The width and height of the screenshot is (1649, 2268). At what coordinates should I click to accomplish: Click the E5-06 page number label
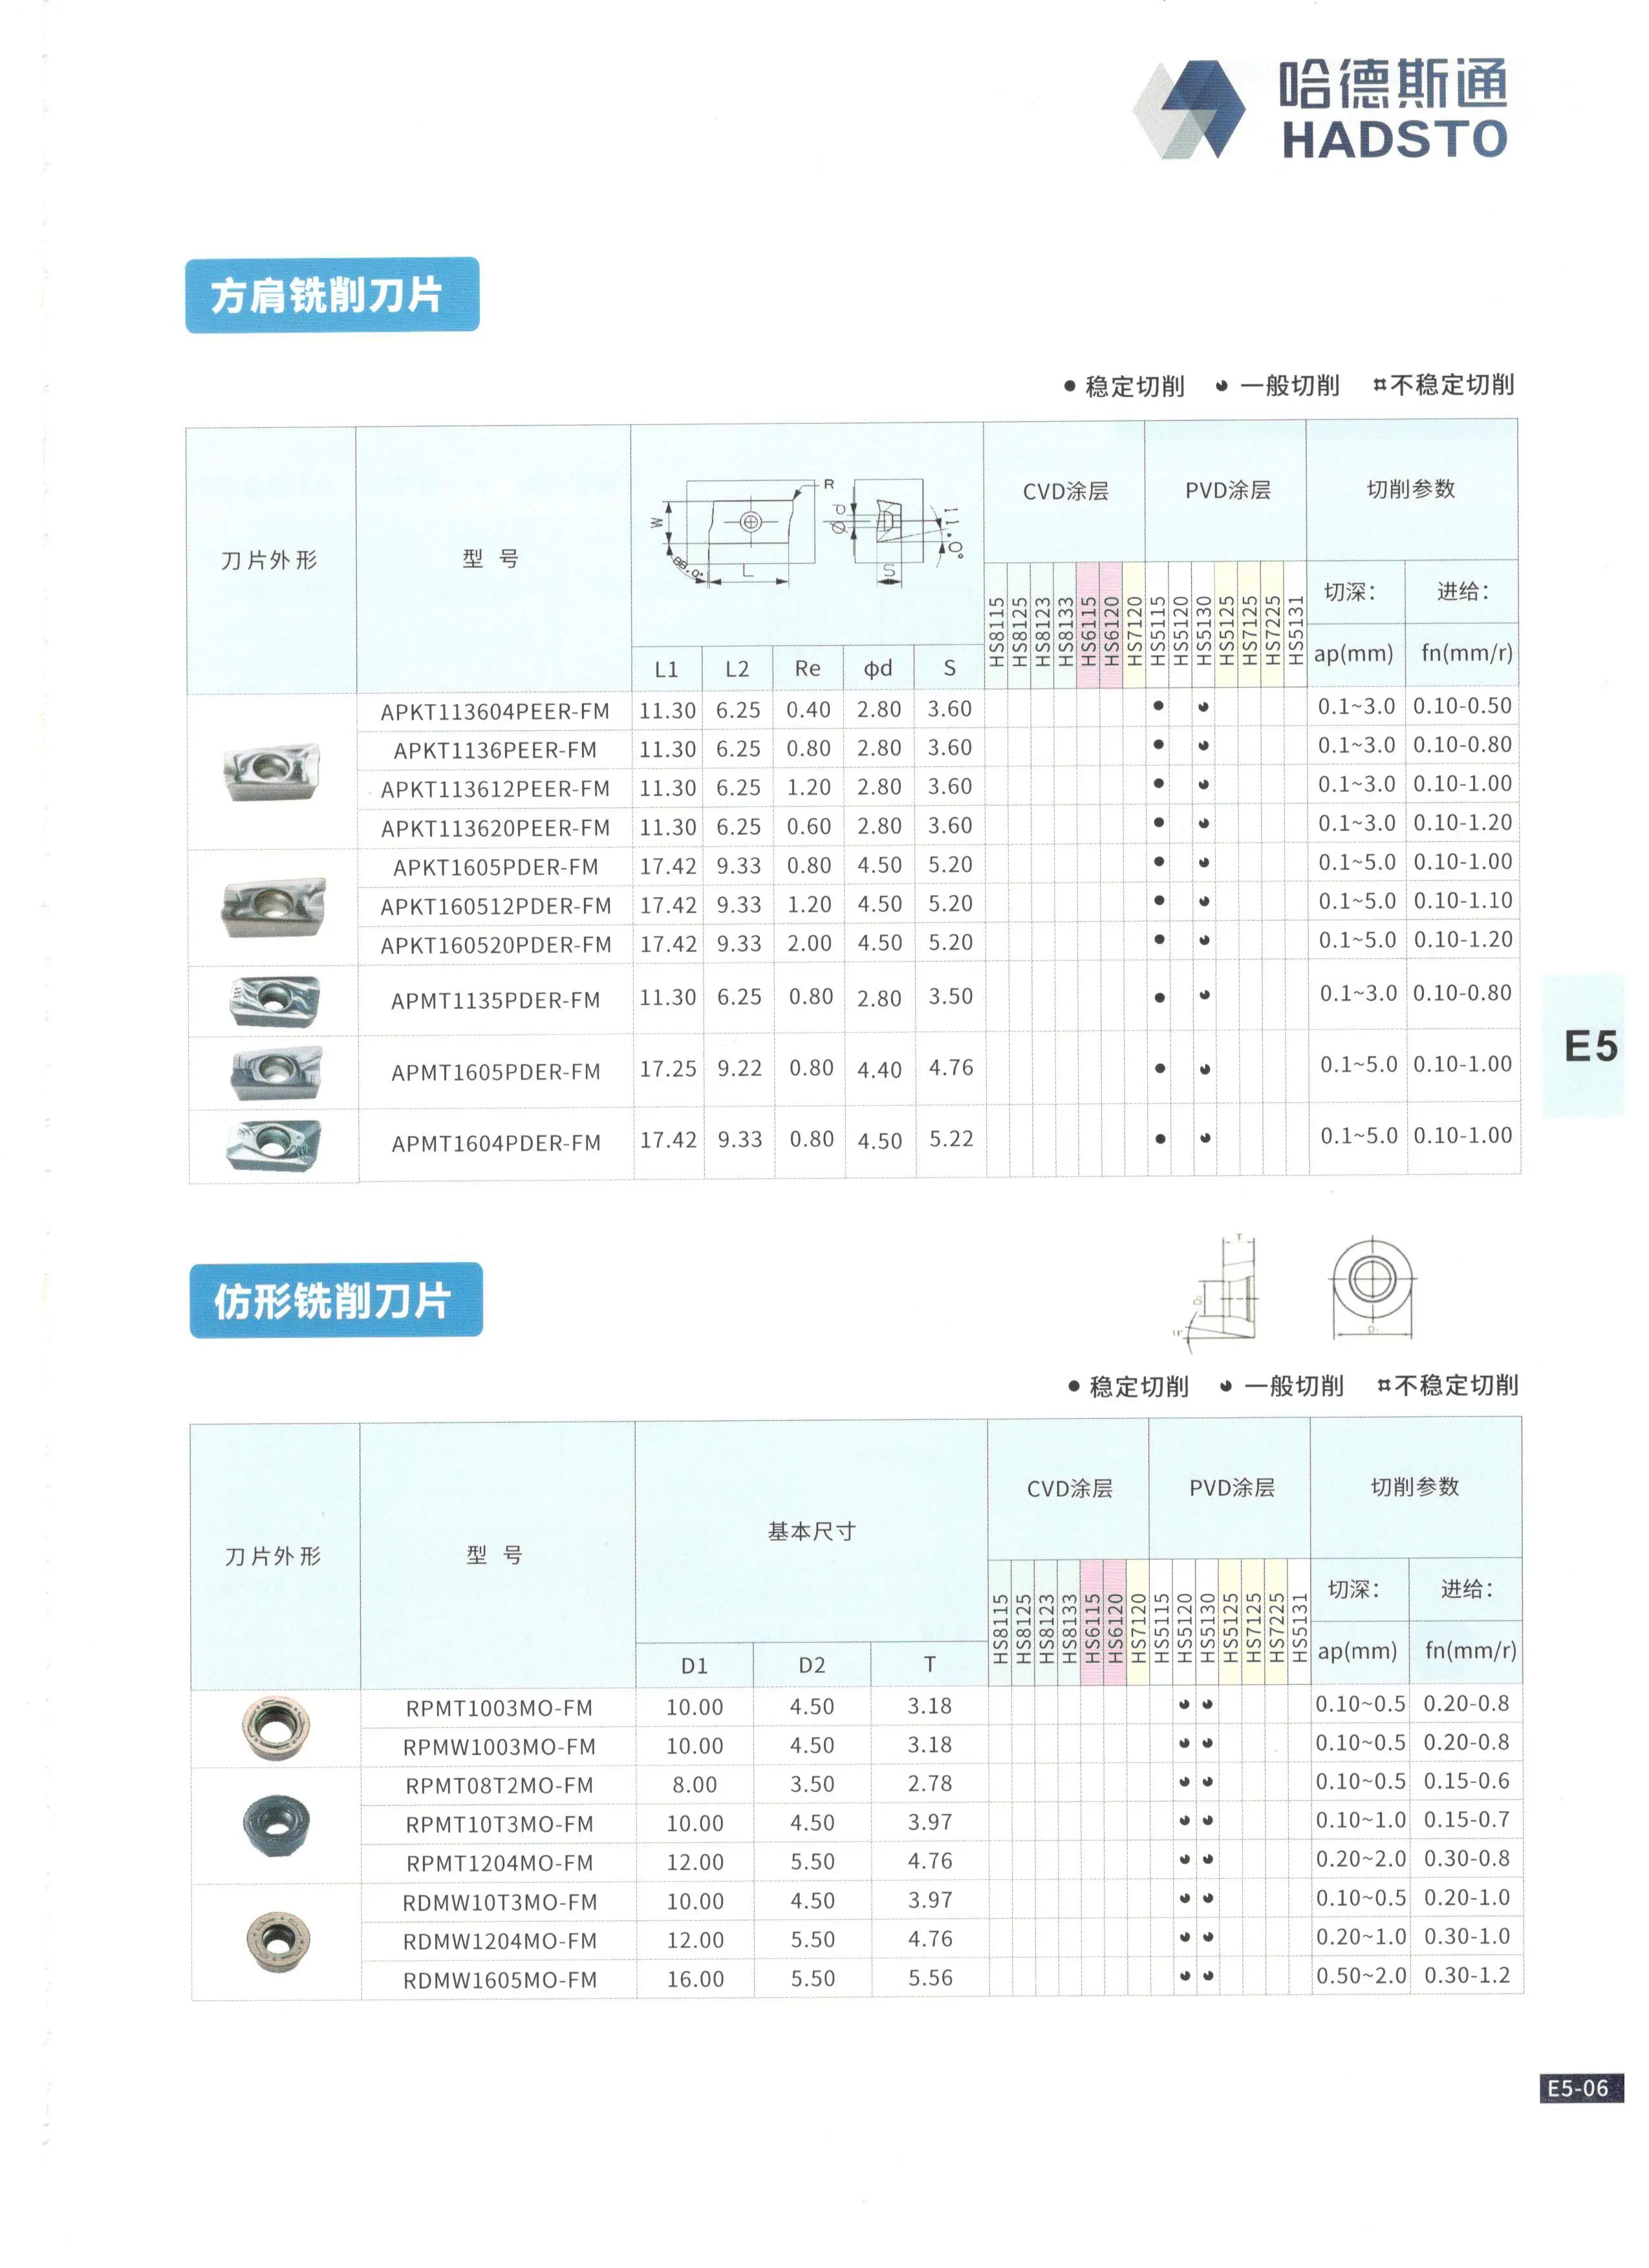1581,2088
